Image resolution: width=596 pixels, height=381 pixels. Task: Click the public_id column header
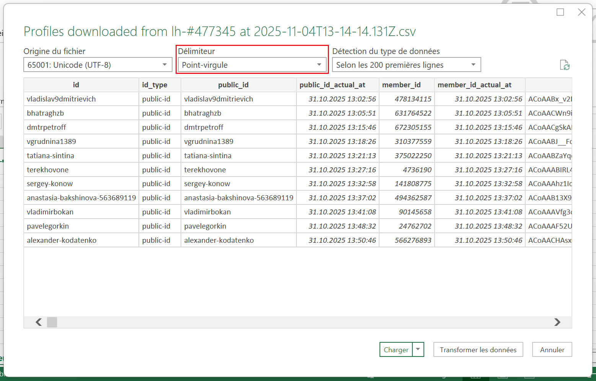pyautogui.click(x=233, y=85)
